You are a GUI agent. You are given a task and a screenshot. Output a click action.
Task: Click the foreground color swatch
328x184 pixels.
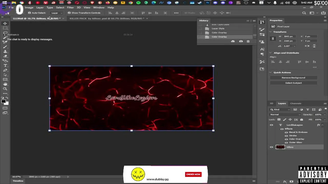click(x=4, y=101)
